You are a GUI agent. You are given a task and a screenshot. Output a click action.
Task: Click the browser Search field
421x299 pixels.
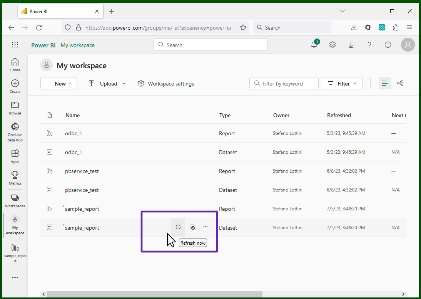[x=292, y=27]
